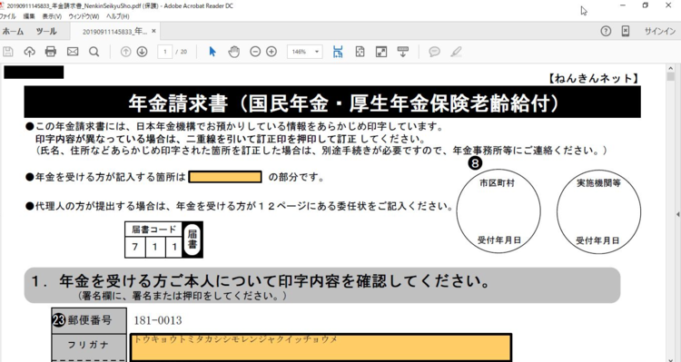Click the 市区町村 stamp circle
This screenshot has height=362, width=681.
(498, 211)
